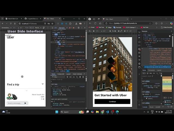
Task: Click the Continue button on the Uber page
Action: (x=112, y=102)
